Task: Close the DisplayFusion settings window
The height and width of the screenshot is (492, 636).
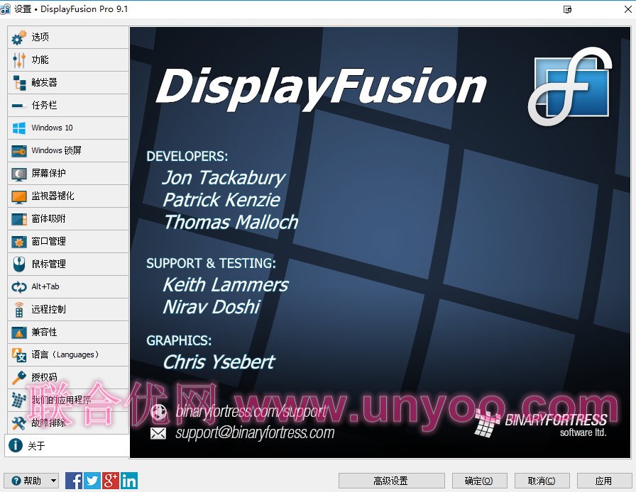Action: [x=627, y=9]
